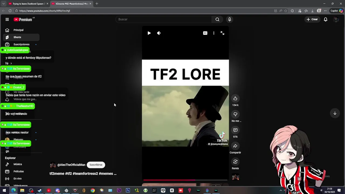This screenshot has width=345, height=194.
Task: Open Adobe Premiere Pro from taskbar
Action: (x=119, y=190)
